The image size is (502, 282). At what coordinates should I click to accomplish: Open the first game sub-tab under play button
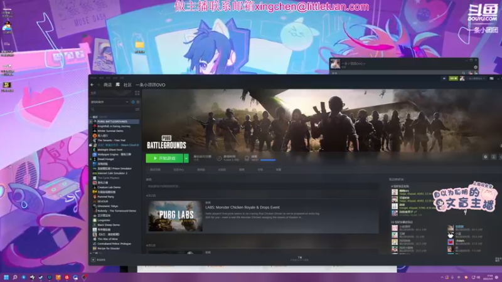tap(155, 170)
